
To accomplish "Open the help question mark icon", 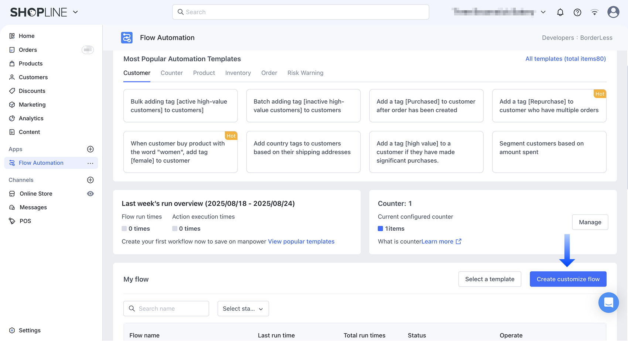I will pyautogui.click(x=577, y=12).
